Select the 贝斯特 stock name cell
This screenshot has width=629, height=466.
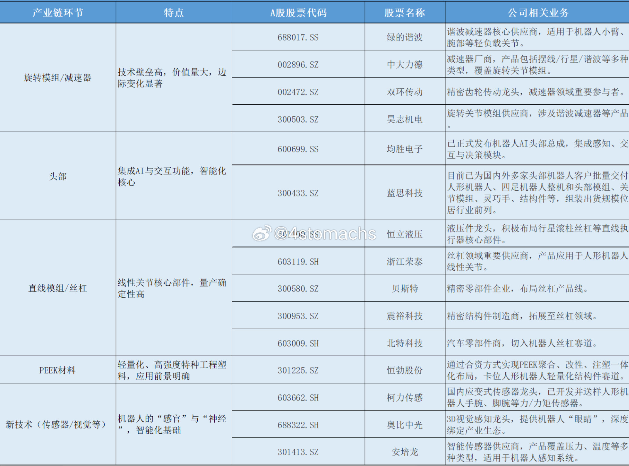(x=405, y=288)
